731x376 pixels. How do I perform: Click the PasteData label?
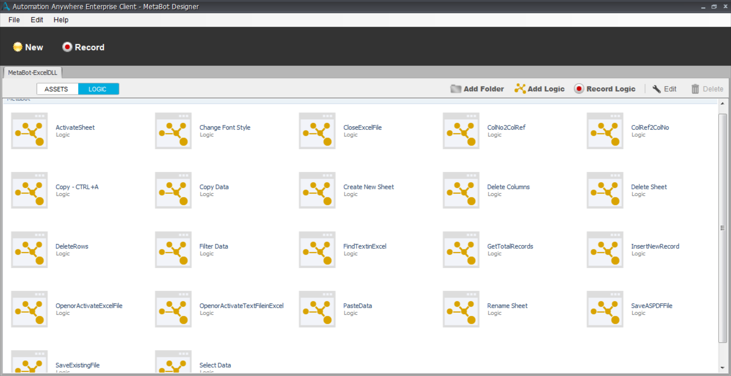point(358,306)
